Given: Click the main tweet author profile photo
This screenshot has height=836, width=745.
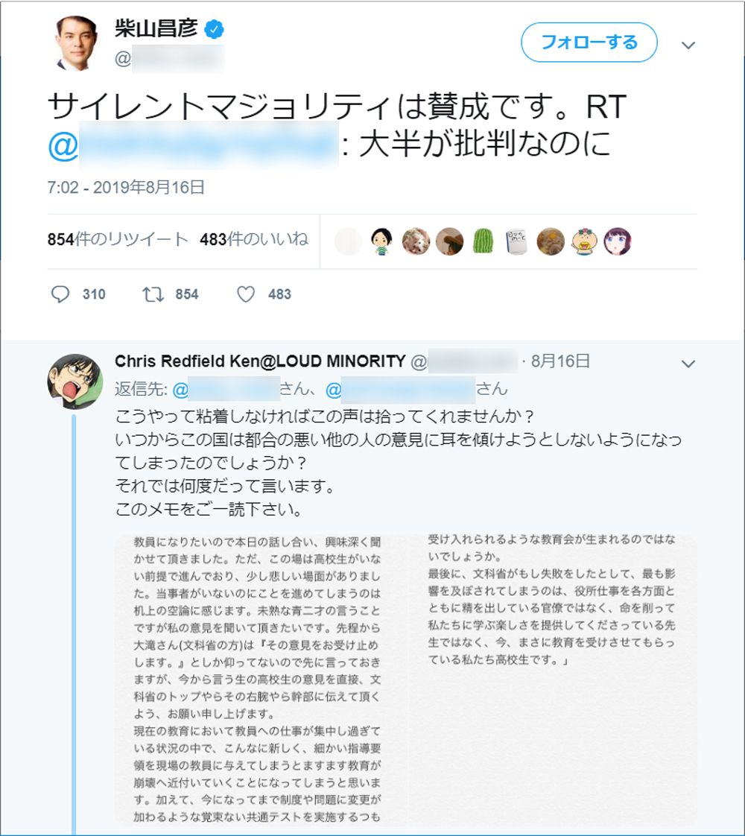Looking at the screenshot, I should 77,42.
